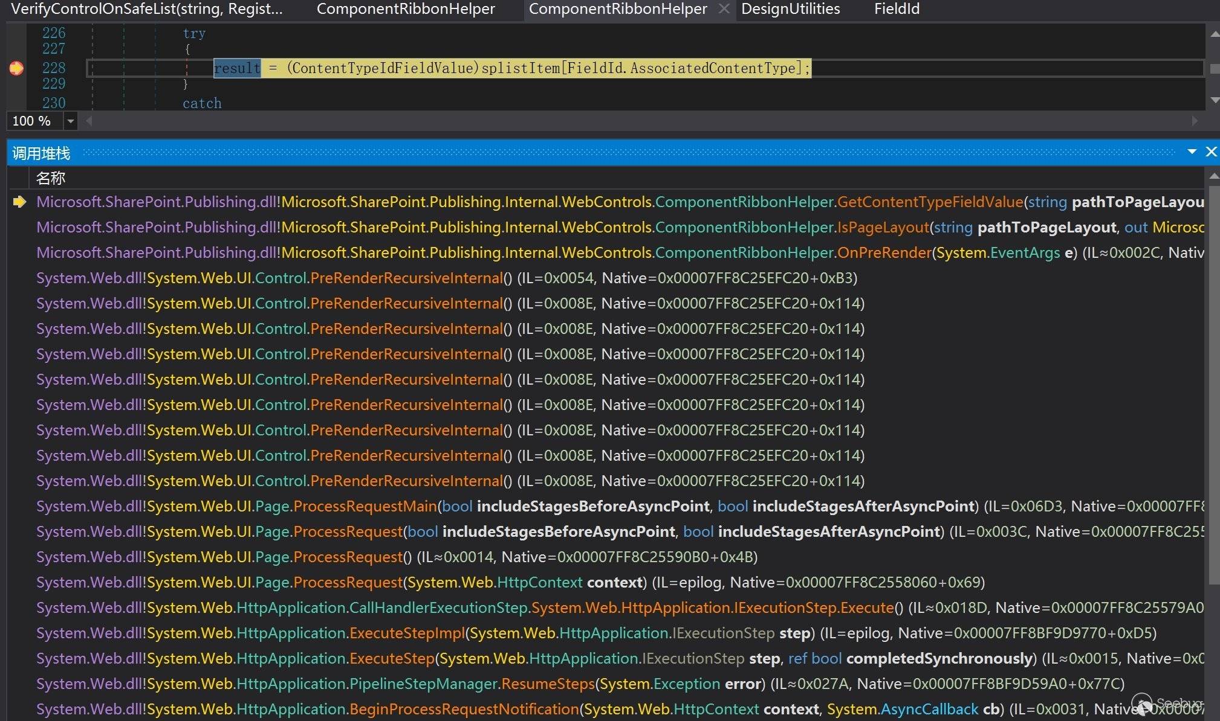Viewport: 1220px width, 721px height.
Task: Close the active ComponentRibbonHelper tab
Action: tap(724, 8)
